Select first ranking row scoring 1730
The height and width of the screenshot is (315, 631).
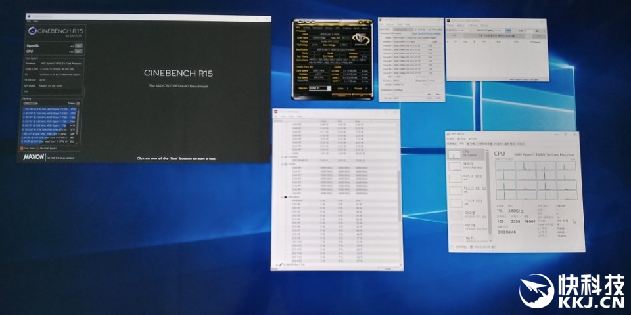49,109
